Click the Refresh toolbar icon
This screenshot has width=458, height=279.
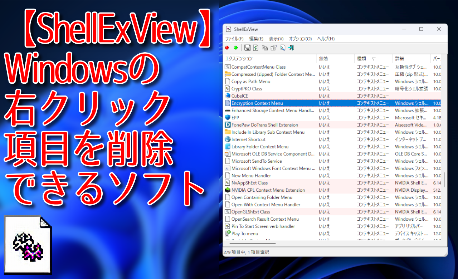coord(256,48)
